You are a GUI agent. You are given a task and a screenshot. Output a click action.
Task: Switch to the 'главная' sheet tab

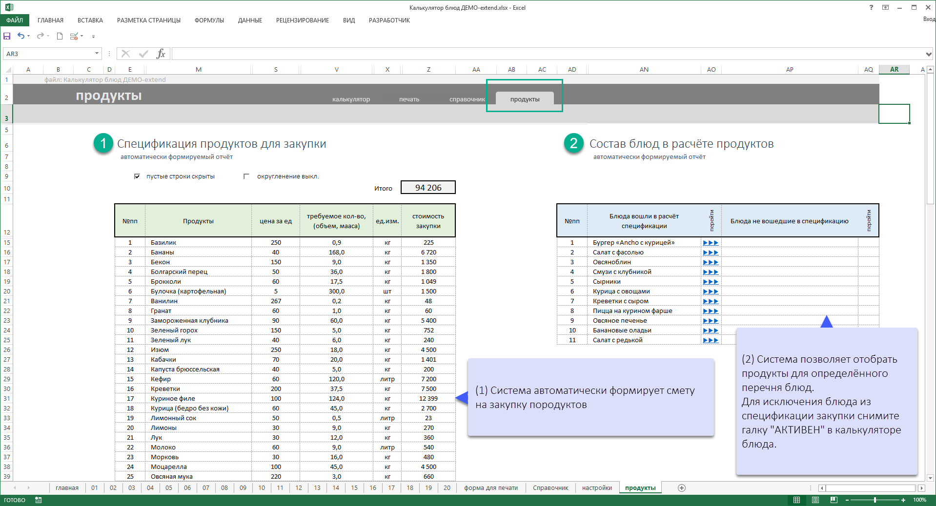pyautogui.click(x=67, y=488)
